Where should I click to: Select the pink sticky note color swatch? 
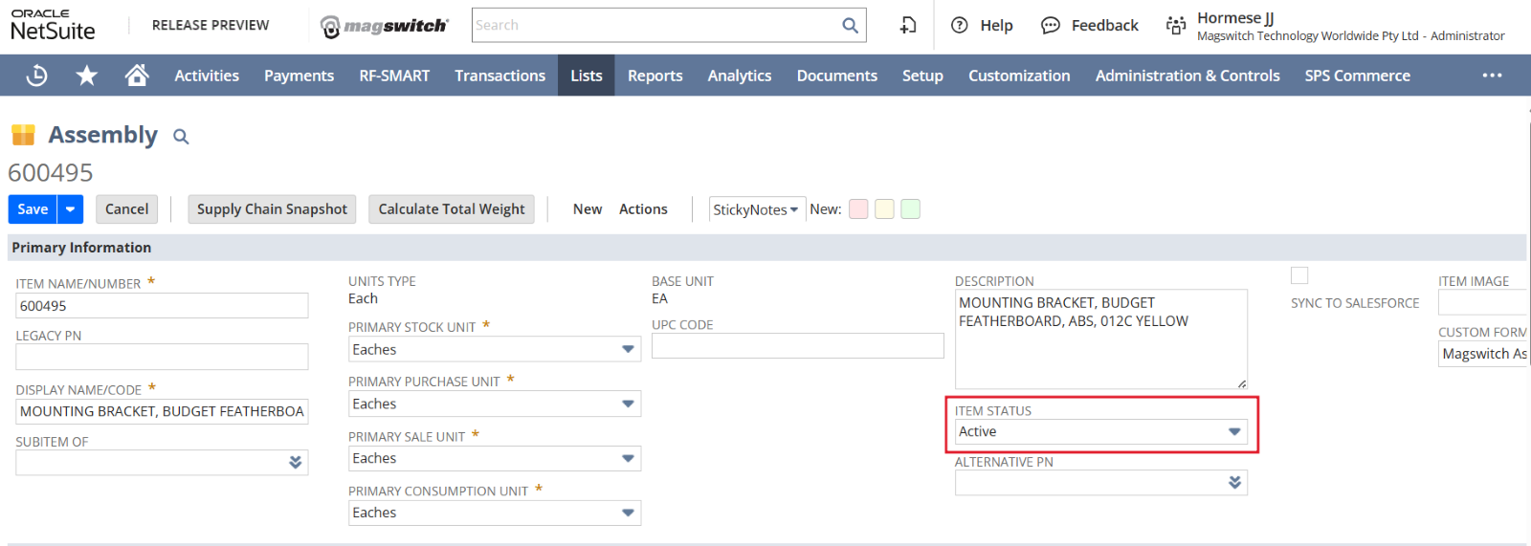pyautogui.click(x=858, y=209)
